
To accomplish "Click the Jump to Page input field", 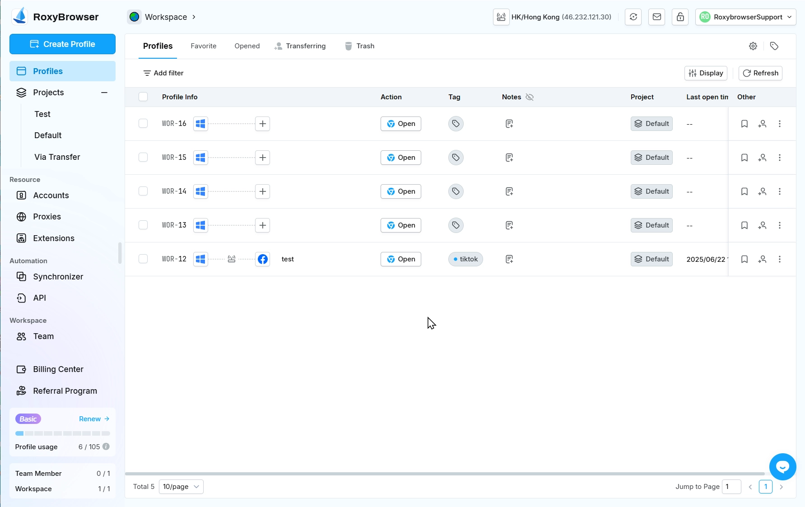I will coord(731,487).
